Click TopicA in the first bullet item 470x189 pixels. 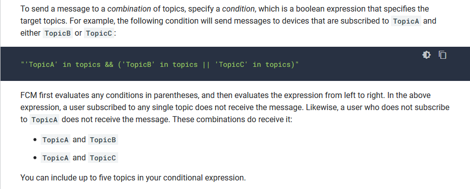tap(55, 140)
